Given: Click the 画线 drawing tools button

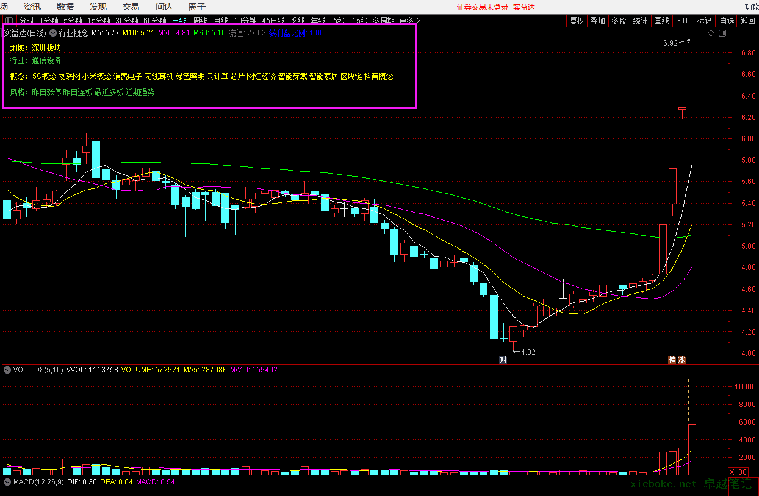Looking at the screenshot, I should pyautogui.click(x=661, y=21).
